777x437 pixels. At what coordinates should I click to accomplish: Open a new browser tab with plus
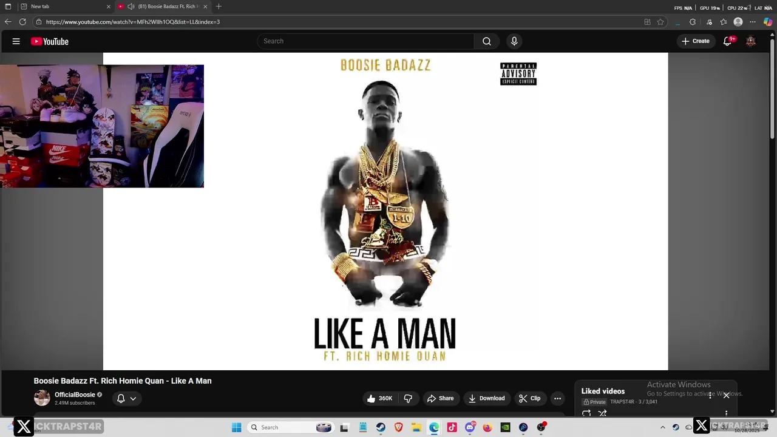tap(219, 6)
